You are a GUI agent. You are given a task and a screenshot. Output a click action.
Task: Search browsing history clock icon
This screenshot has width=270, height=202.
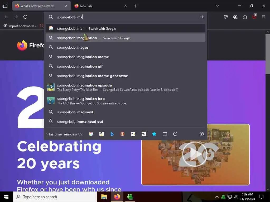point(175,134)
